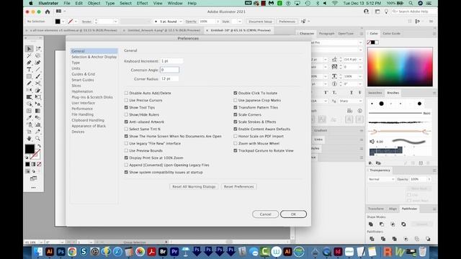Open Premiere Pro from the Dock
The width and height of the screenshot is (461, 259).
174,252
